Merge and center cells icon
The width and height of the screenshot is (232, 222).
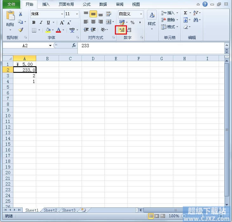109,22
